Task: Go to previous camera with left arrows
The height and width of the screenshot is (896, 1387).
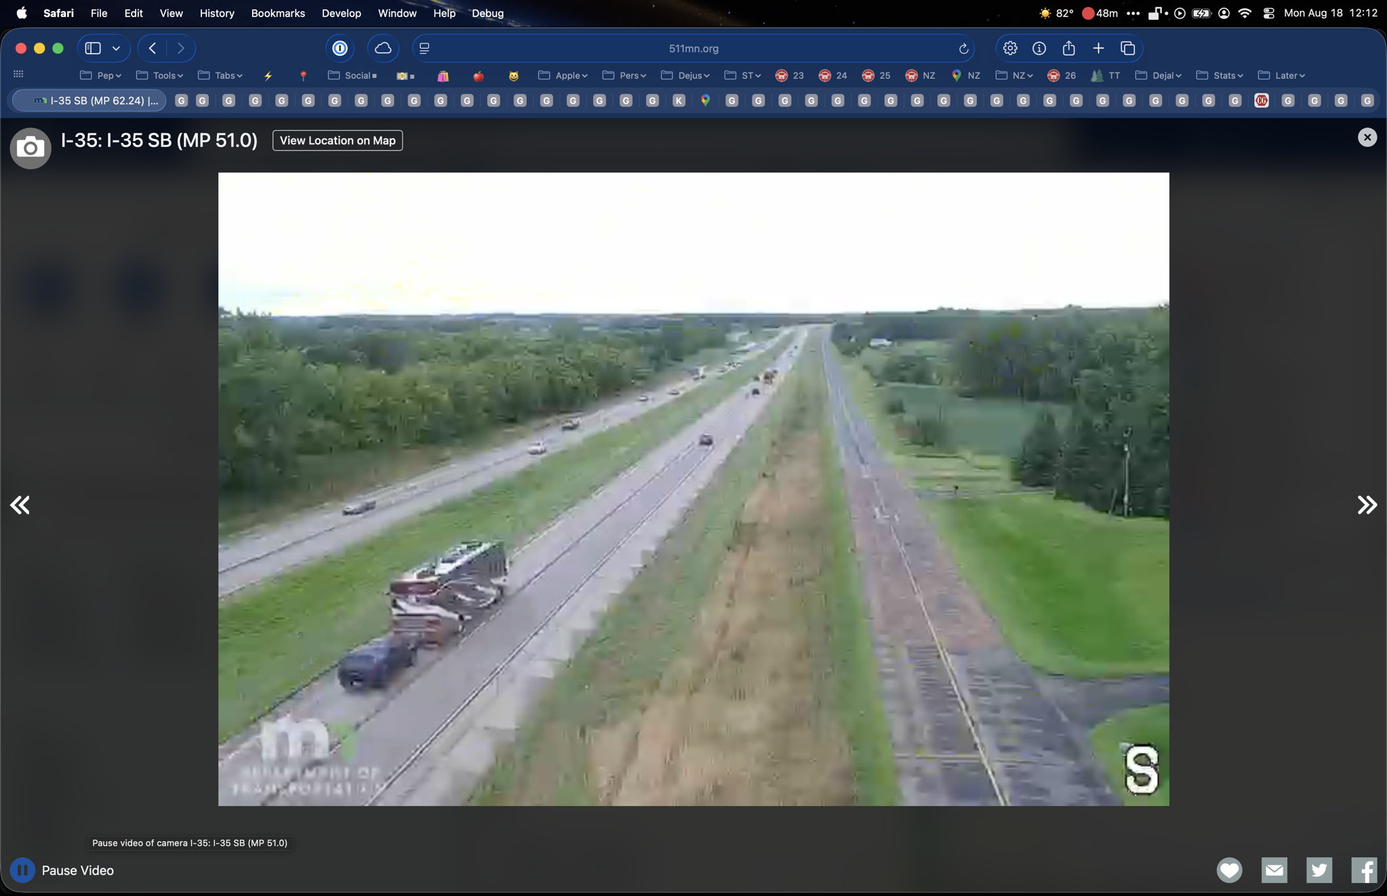Action: point(20,505)
